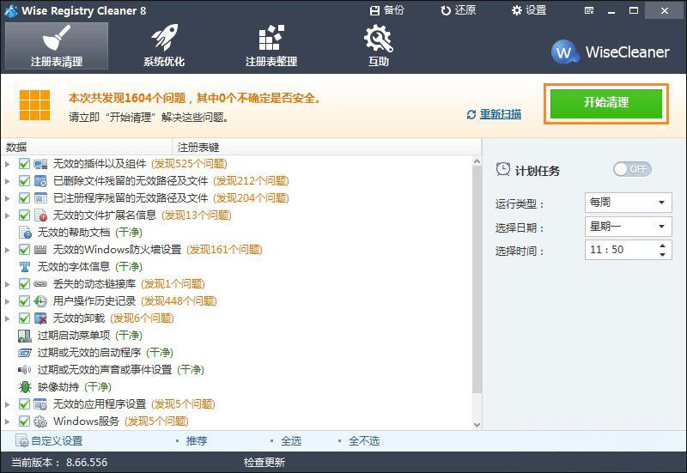Switch to the 互助 tab

click(379, 46)
